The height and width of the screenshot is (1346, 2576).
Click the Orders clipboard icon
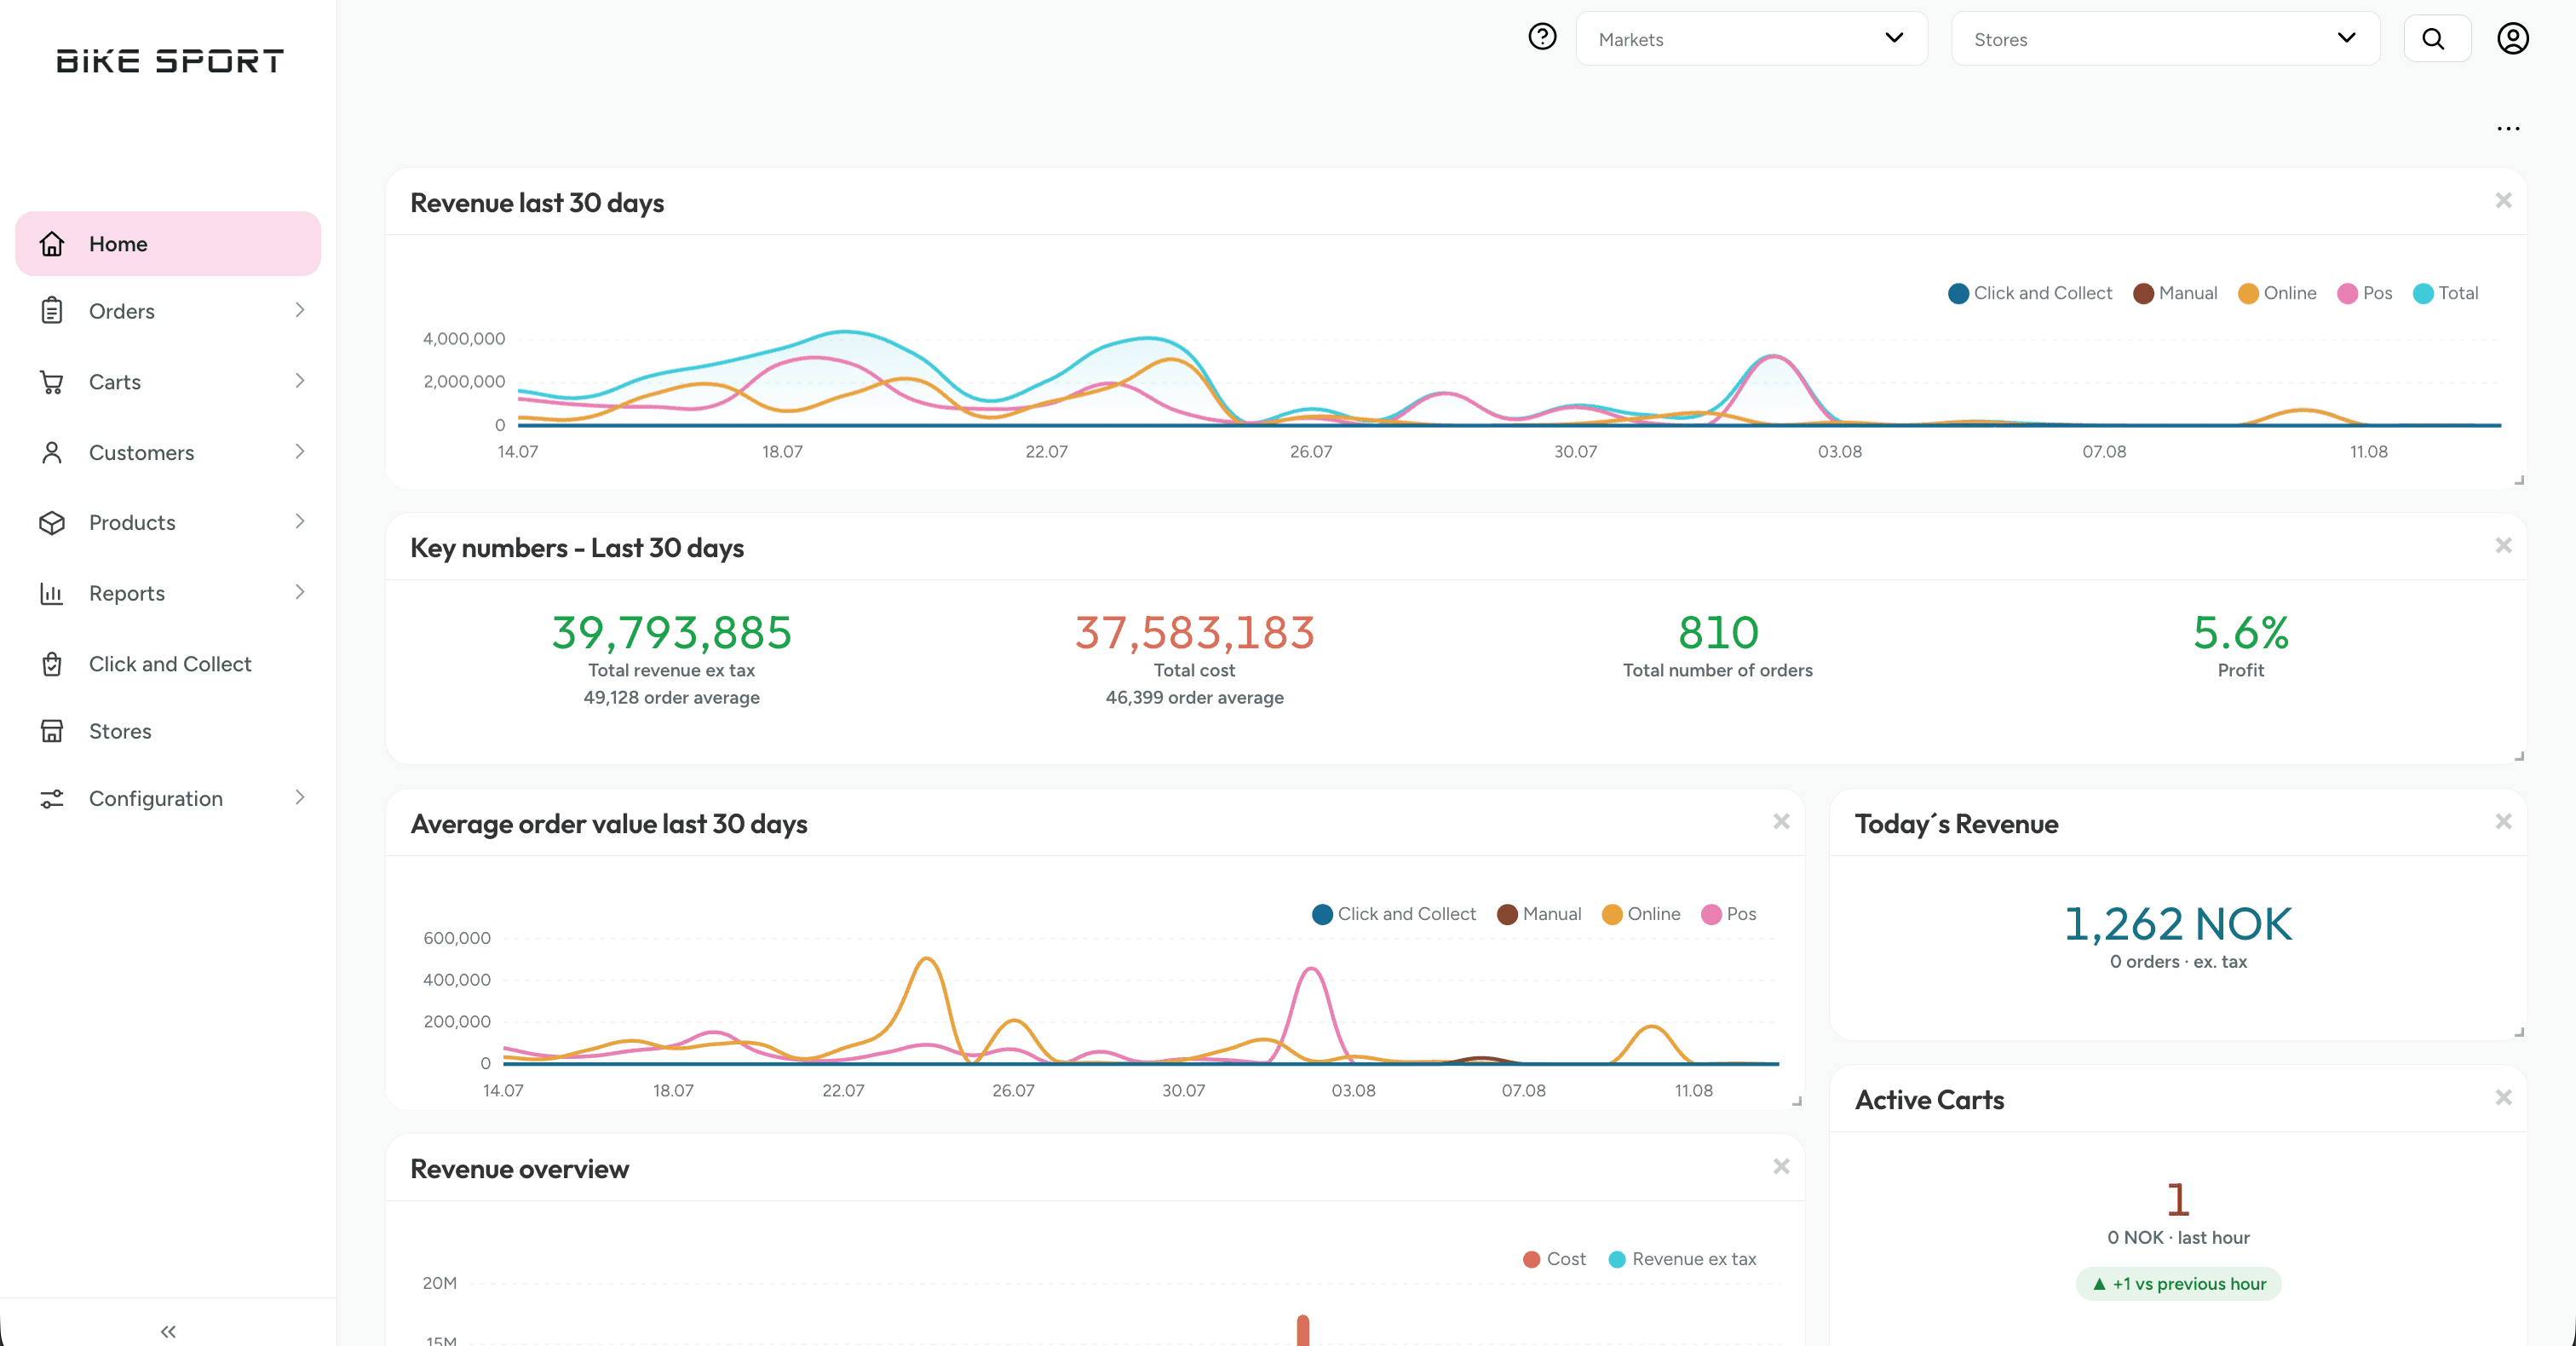52,311
